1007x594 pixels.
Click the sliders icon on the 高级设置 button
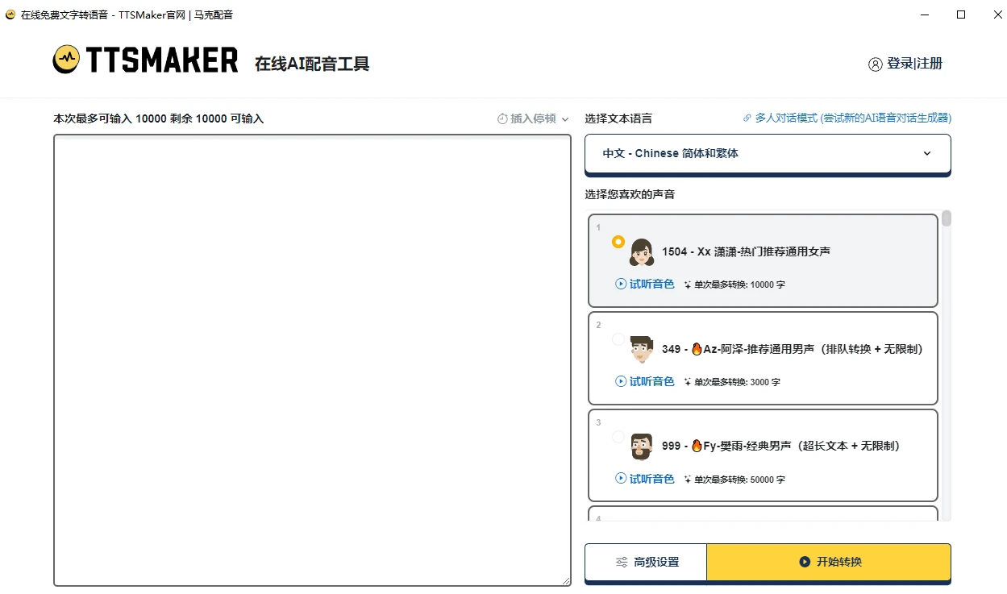coord(621,562)
